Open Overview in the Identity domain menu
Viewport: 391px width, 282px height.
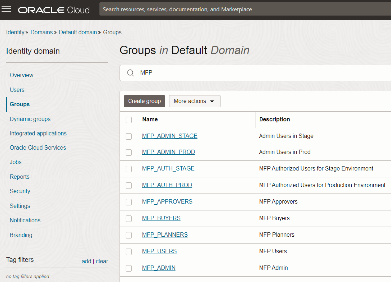pyautogui.click(x=22, y=75)
